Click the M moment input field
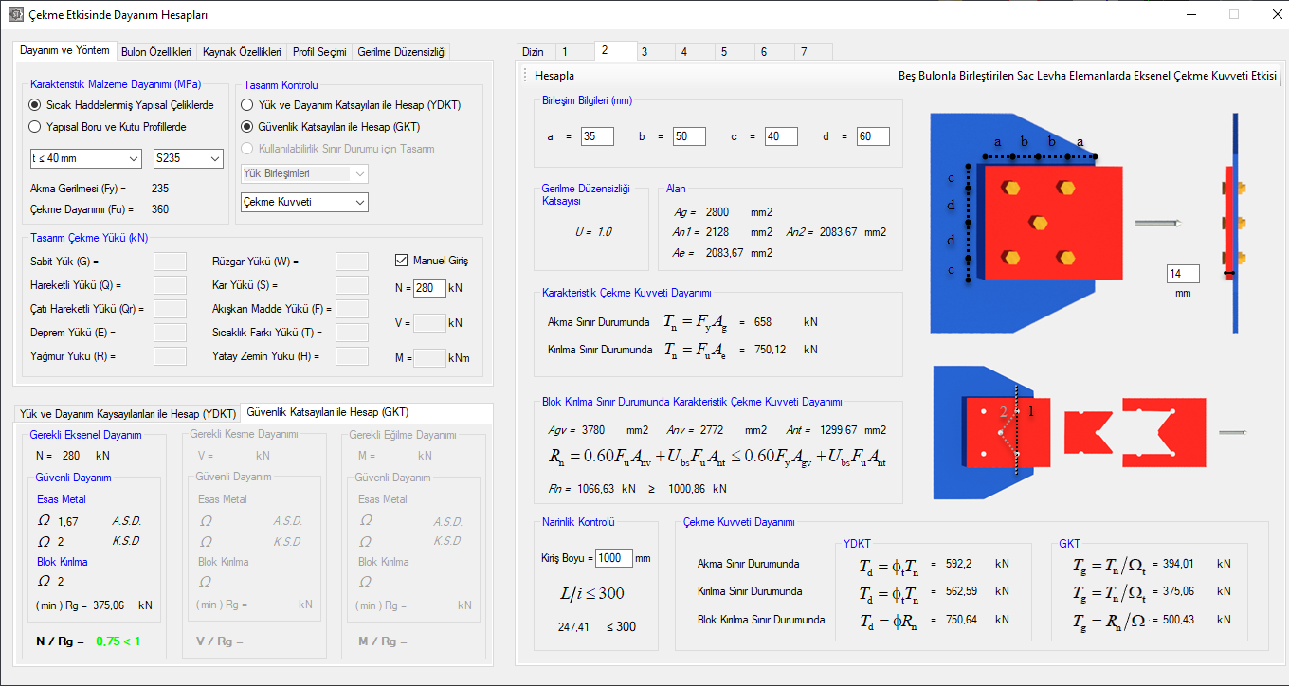 coord(429,358)
